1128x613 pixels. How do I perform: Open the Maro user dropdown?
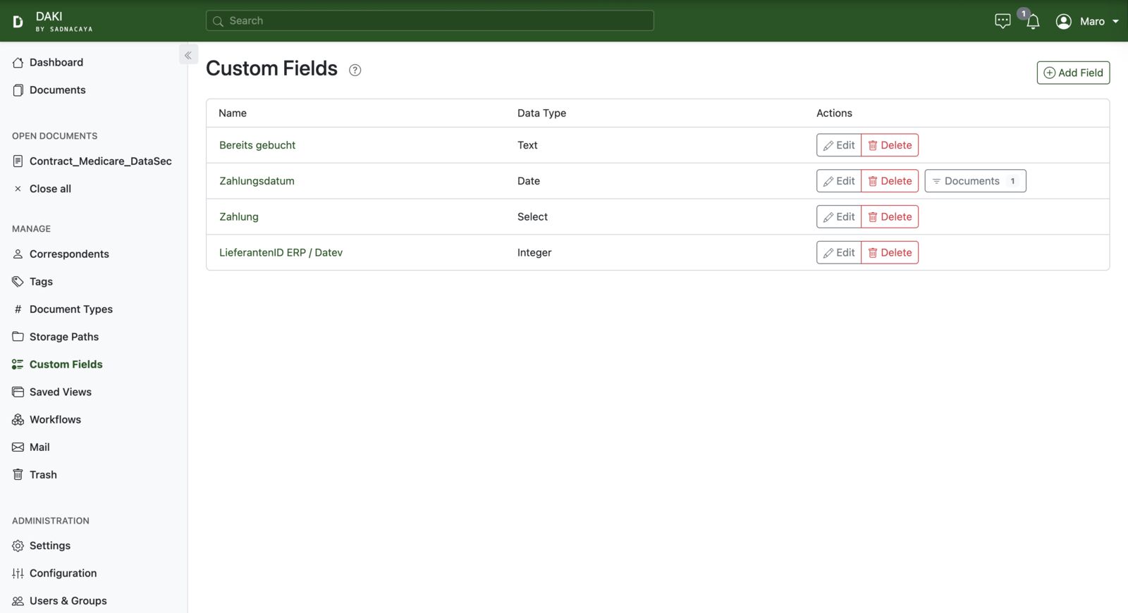tap(1087, 21)
